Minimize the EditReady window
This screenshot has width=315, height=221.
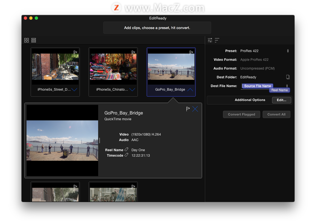(x=31, y=18)
